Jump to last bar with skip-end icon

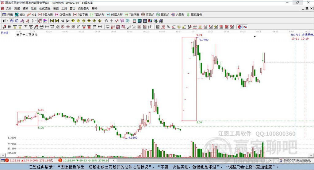tap(57, 21)
